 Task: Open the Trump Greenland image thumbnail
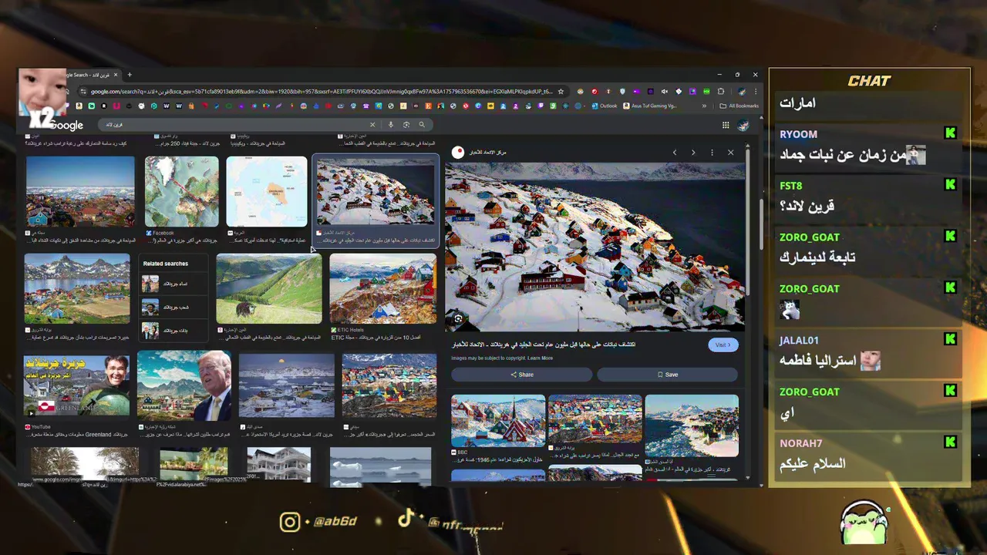[184, 385]
